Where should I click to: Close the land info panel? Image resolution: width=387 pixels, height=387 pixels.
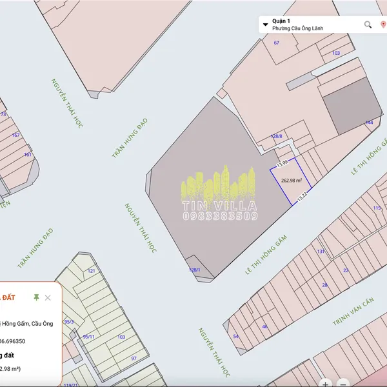48,297
